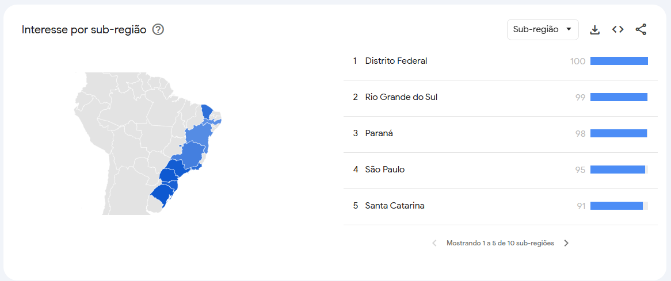Select Rio Grande do Sul list entry

(401, 97)
